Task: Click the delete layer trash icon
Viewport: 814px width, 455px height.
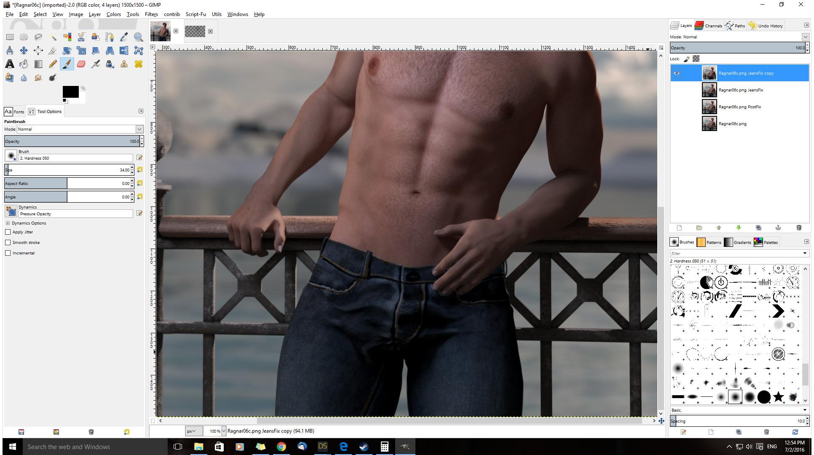Action: pos(798,228)
